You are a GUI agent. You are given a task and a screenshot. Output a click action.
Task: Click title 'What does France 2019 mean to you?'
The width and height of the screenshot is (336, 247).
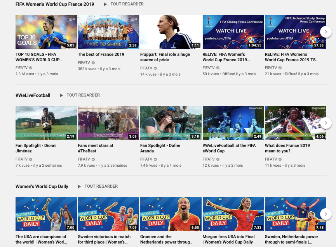pyautogui.click(x=287, y=148)
